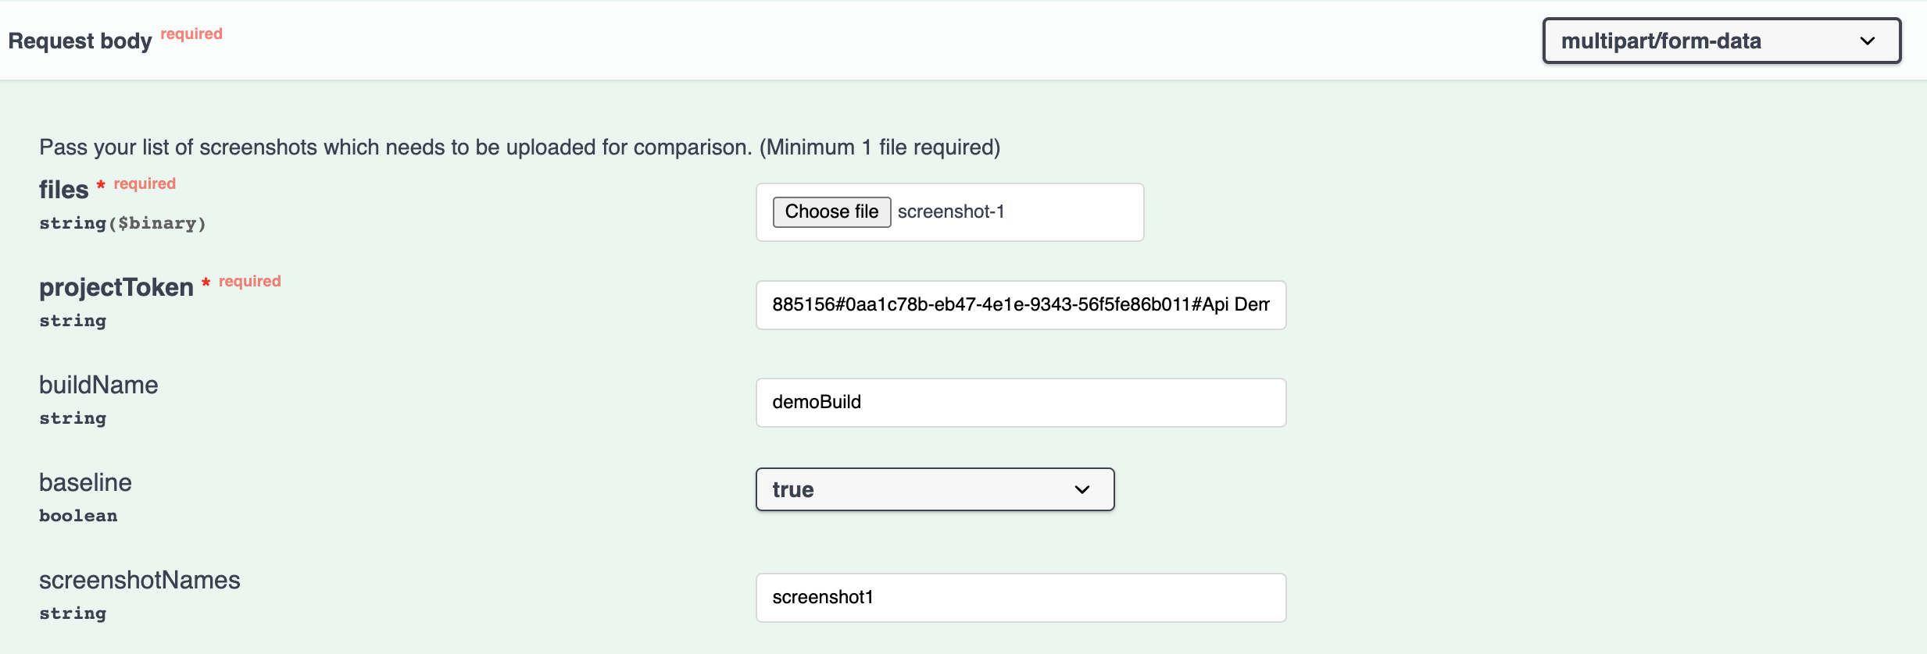Focus the screenshotNames input with screenshot1
Viewport: 1927px width, 654px height.
point(1020,597)
